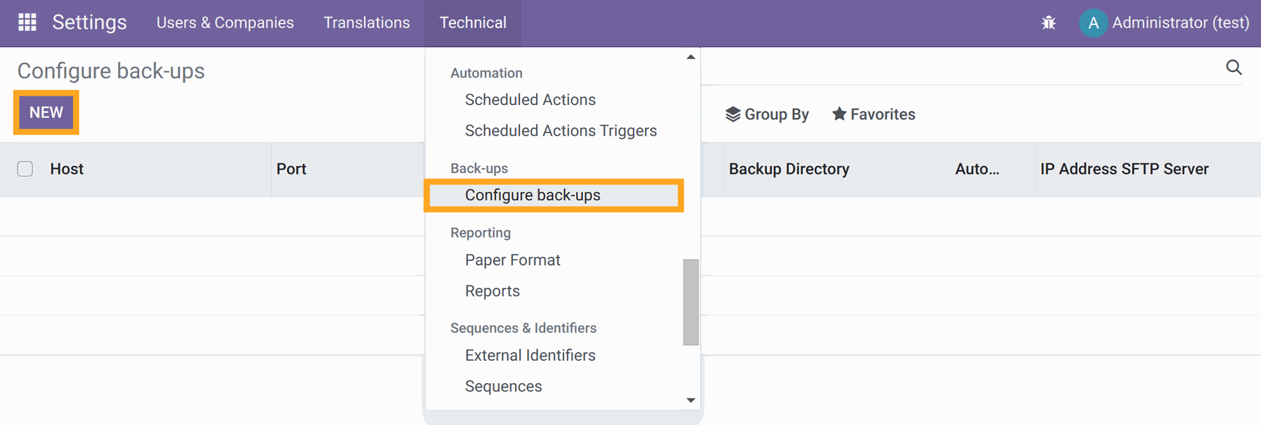Open Scheduled Actions
Image resolution: width=1261 pixels, height=425 pixels.
(x=530, y=100)
